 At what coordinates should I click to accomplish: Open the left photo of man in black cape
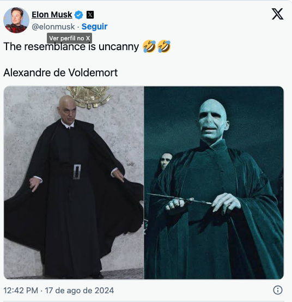coord(74,183)
